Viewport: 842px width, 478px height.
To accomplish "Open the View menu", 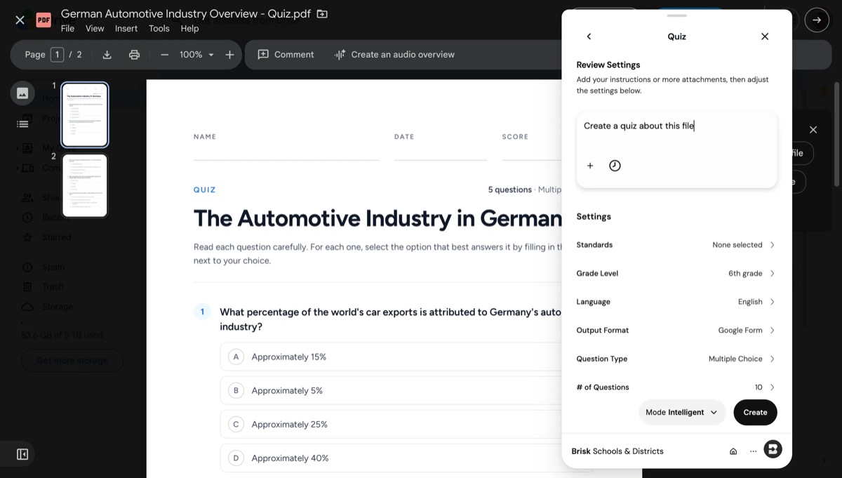I will click(x=95, y=29).
